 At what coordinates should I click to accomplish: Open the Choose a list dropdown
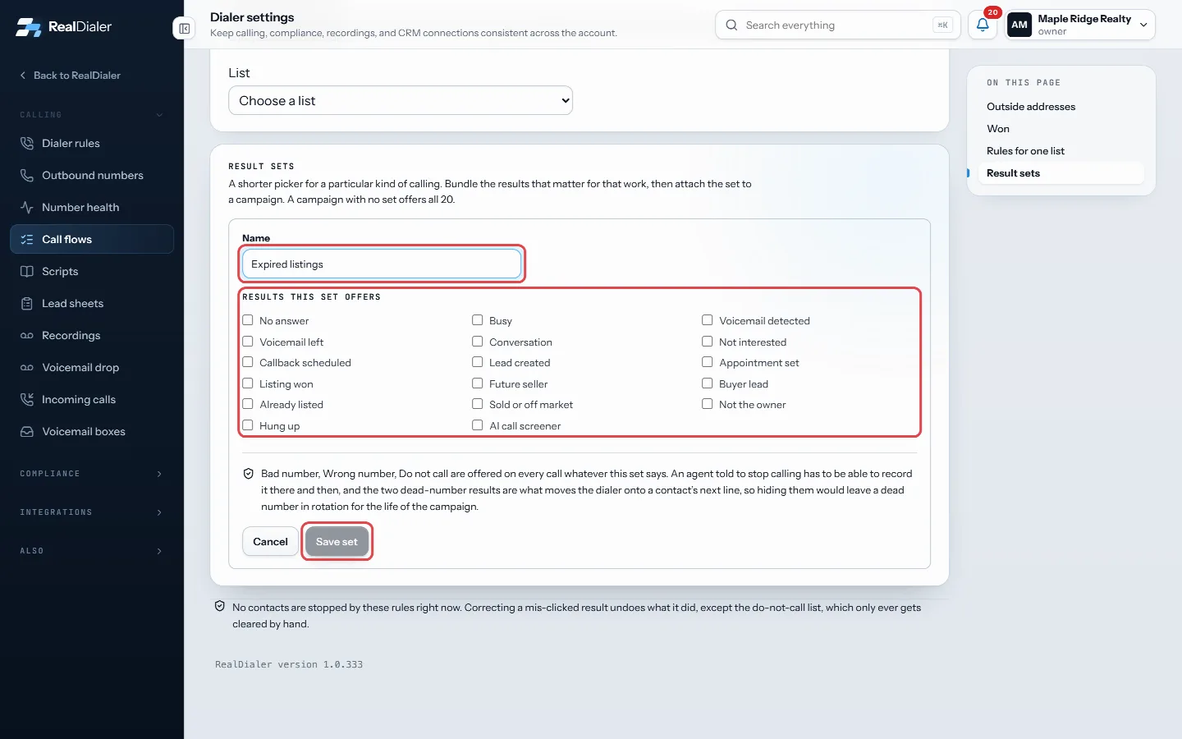401,100
